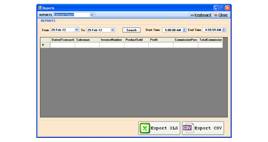This screenshot has height=142, width=268.
Task: Open the Salesman Report dropdown
Action: pos(92,15)
